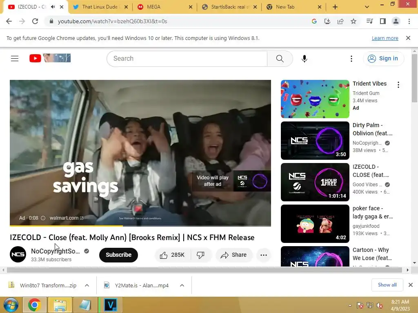
Task: Open the Google icon in address bar
Action: (x=314, y=21)
